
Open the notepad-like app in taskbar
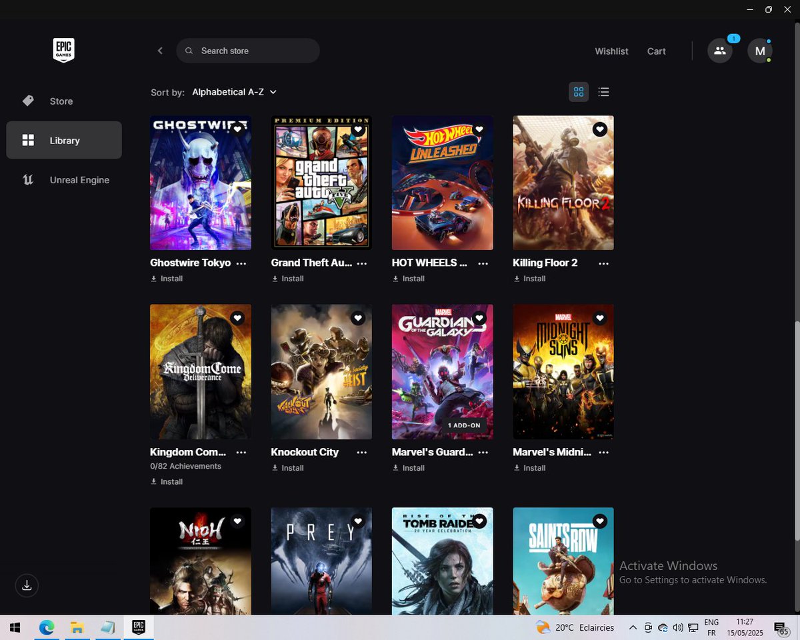point(107,627)
